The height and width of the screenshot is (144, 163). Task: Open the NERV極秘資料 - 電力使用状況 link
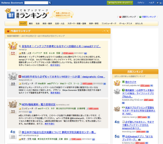38,104
